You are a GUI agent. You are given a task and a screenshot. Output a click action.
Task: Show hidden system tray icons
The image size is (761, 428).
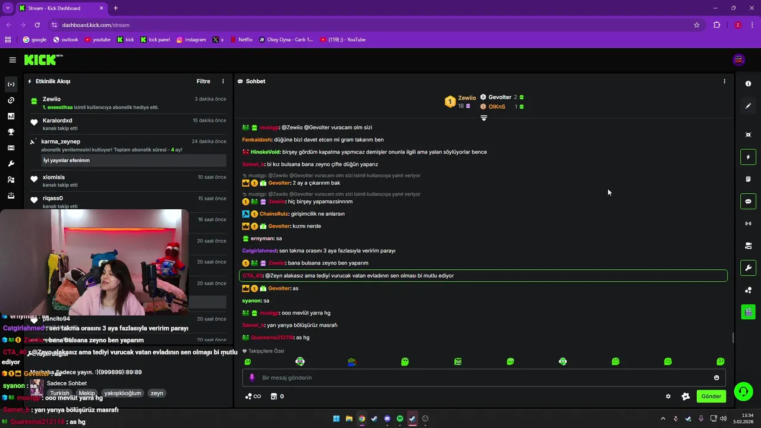(663, 418)
